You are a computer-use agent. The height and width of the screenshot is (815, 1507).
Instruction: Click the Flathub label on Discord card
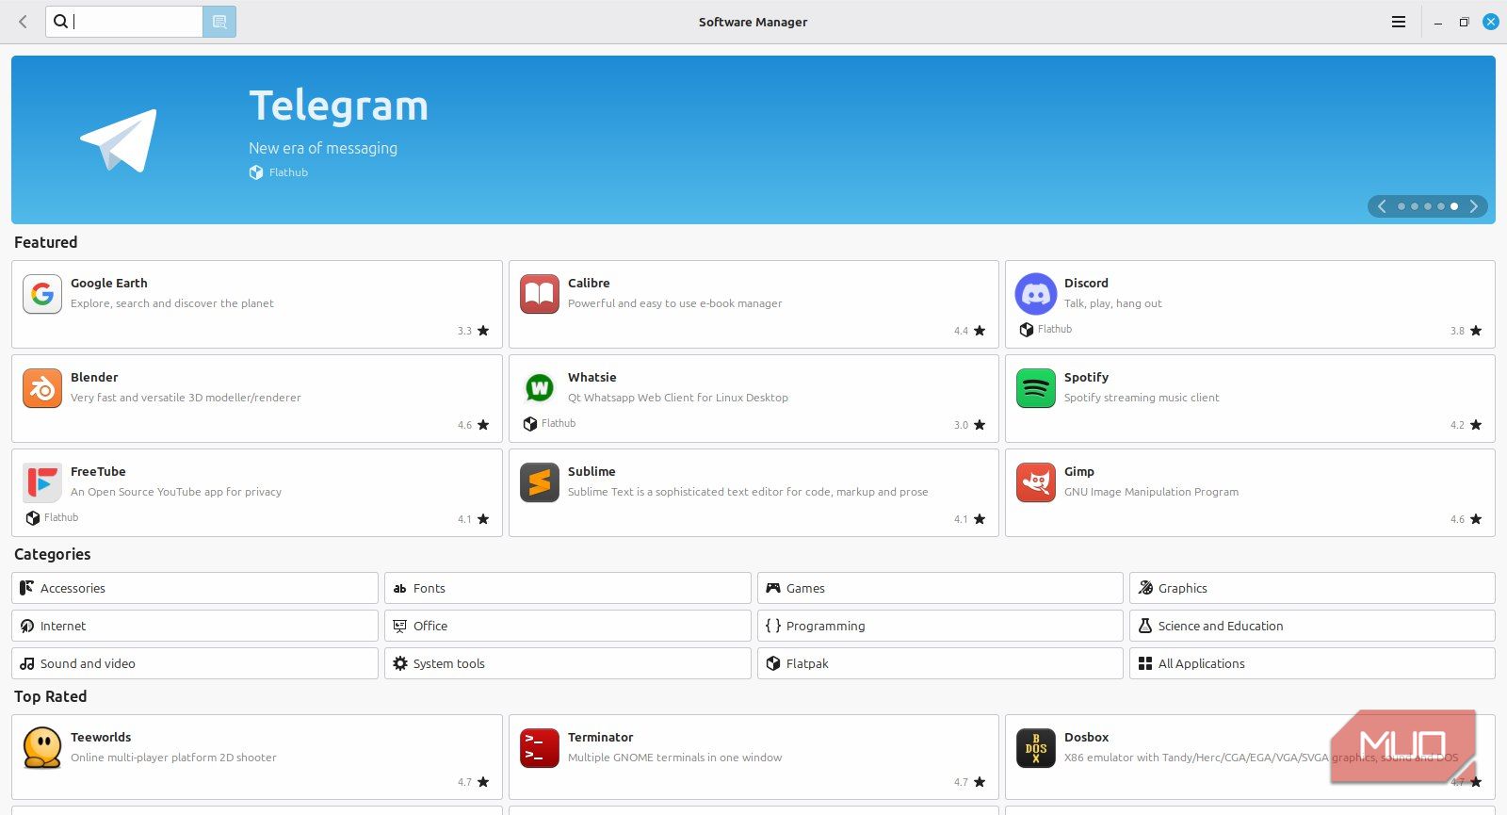[1055, 329]
